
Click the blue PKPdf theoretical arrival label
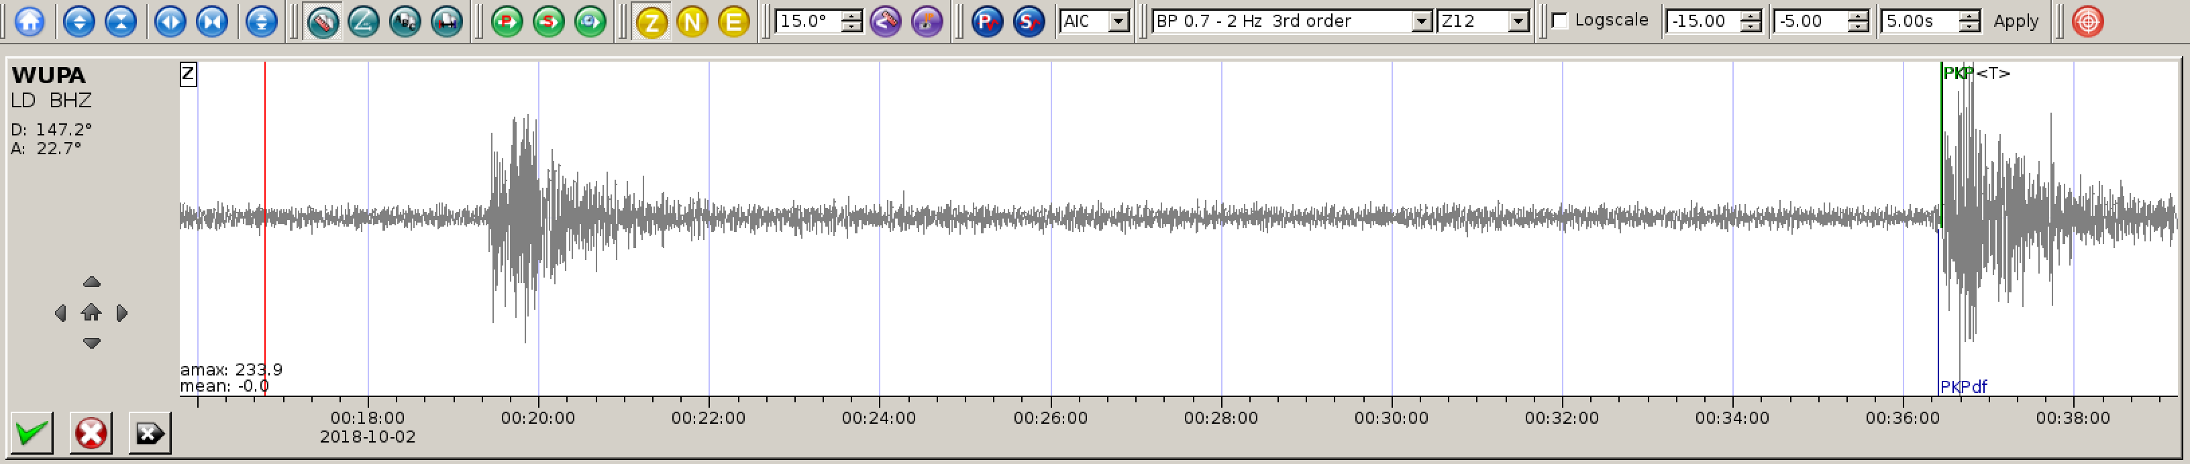[x=1963, y=387]
